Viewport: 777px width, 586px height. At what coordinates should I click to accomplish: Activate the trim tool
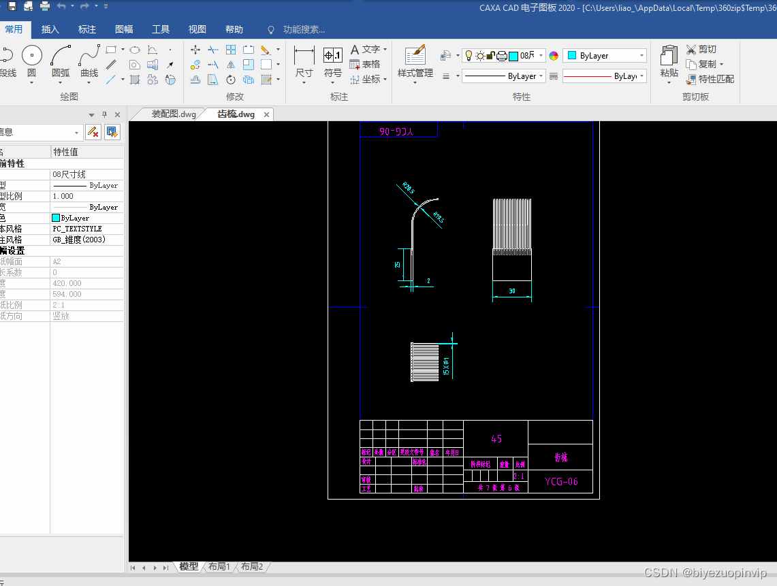coord(213,50)
